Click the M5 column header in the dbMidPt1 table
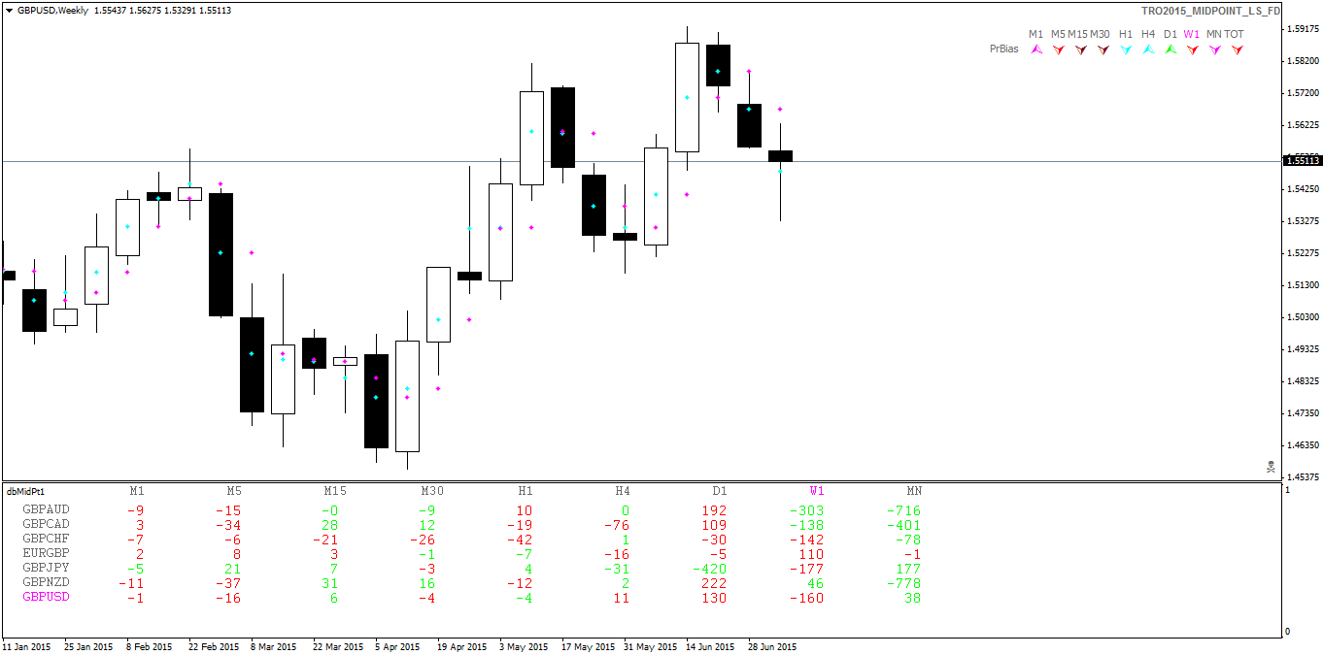 234,491
